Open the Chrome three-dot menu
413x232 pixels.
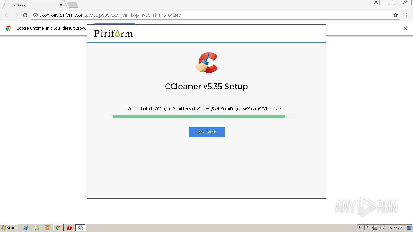pyautogui.click(x=406, y=15)
